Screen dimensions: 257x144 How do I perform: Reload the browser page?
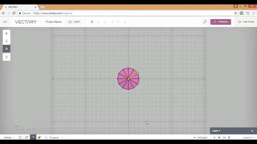(14, 13)
